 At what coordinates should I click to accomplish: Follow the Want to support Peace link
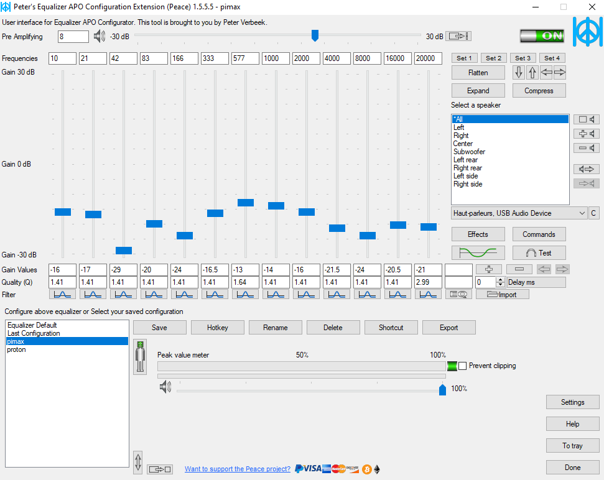click(x=237, y=469)
